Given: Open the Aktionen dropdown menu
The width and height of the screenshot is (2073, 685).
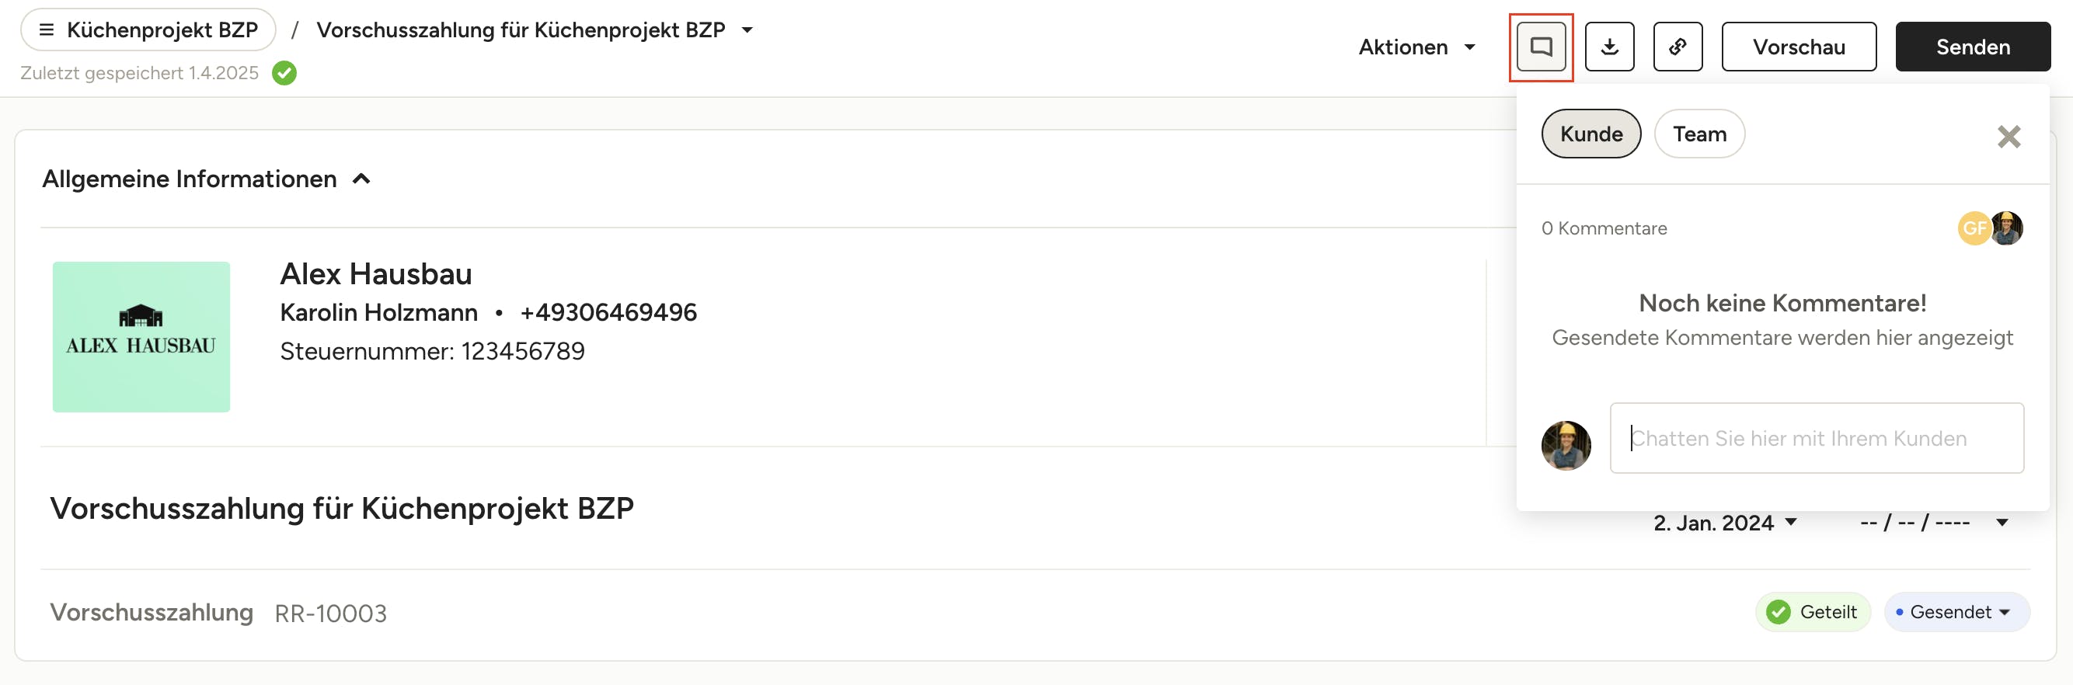Looking at the screenshot, I should [x=1416, y=47].
